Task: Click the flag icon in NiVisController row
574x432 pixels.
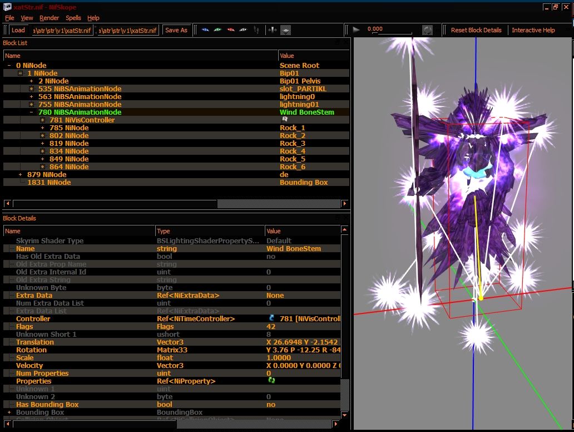Action: 284,120
